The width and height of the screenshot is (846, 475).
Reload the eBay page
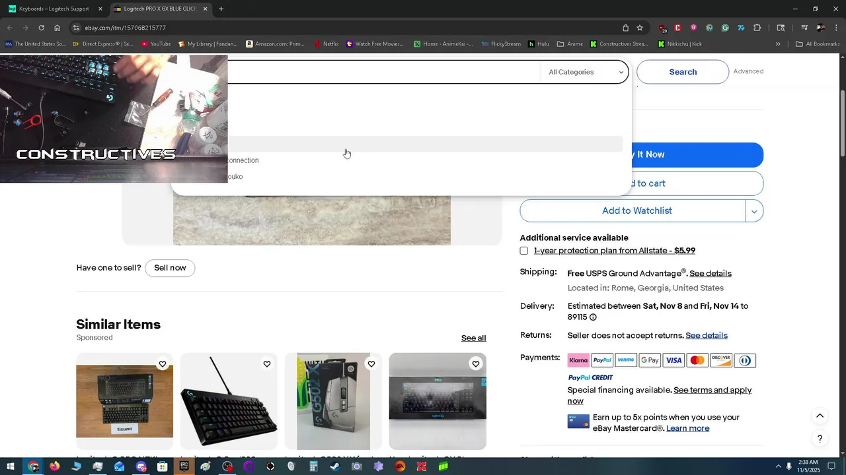41,28
